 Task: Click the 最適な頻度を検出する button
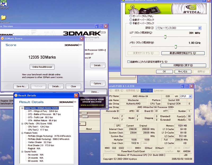coord(183,53)
